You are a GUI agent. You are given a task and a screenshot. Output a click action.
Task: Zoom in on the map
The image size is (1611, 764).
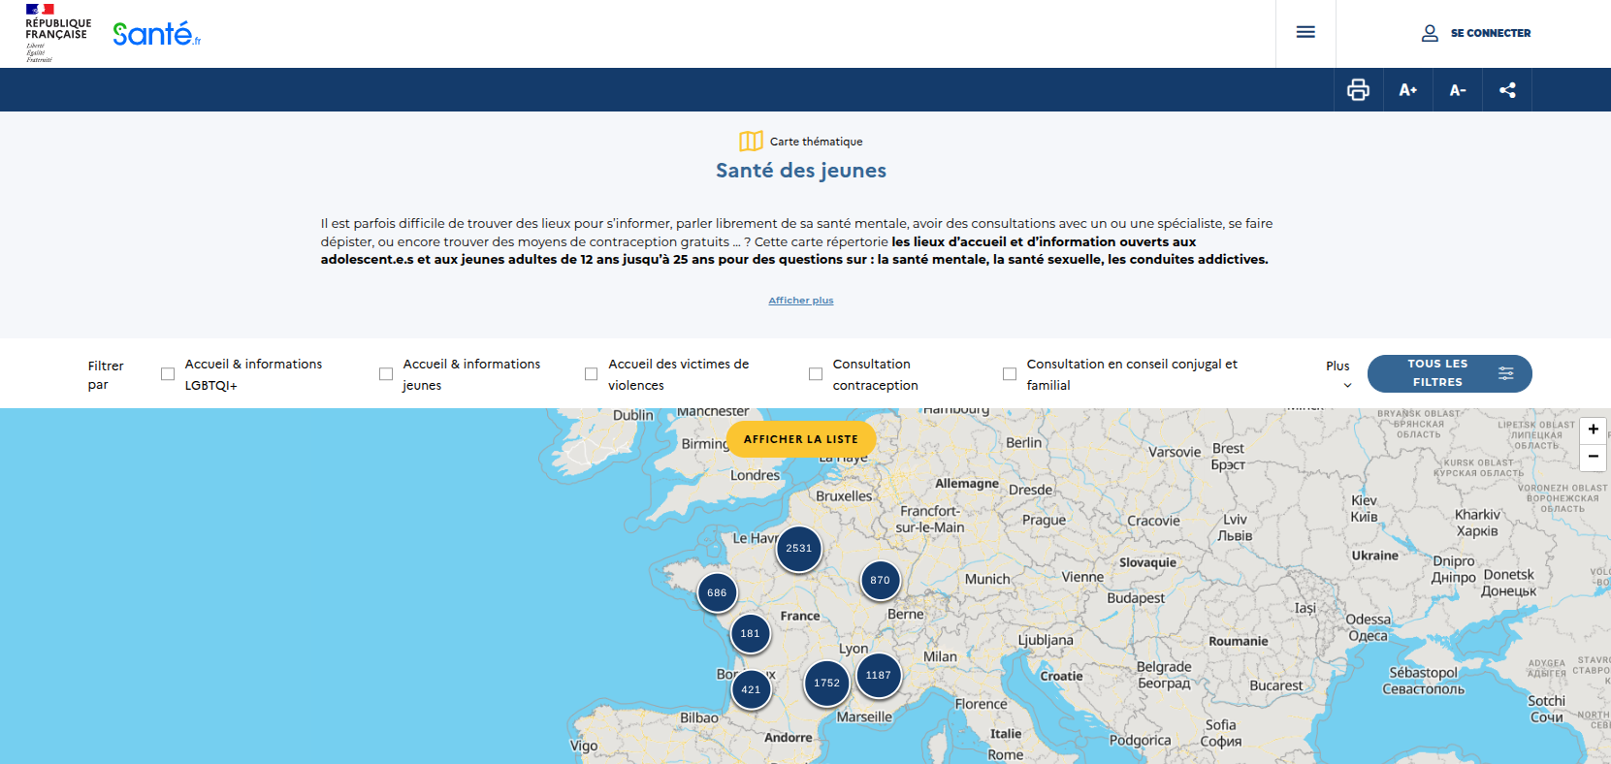tap(1593, 430)
